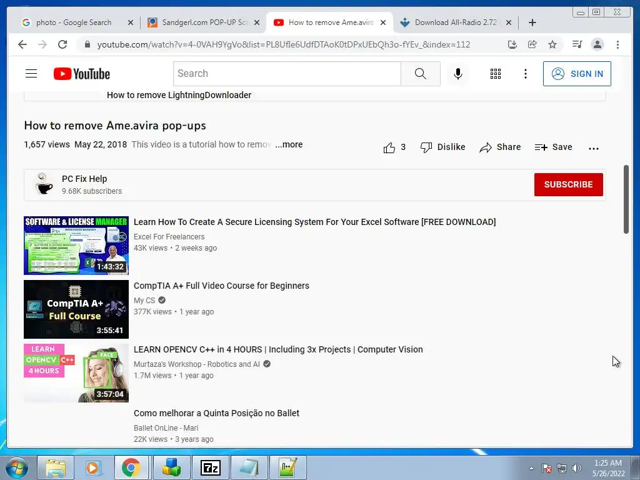640x480 pixels.
Task: Save the video to a playlist
Action: [554, 147]
